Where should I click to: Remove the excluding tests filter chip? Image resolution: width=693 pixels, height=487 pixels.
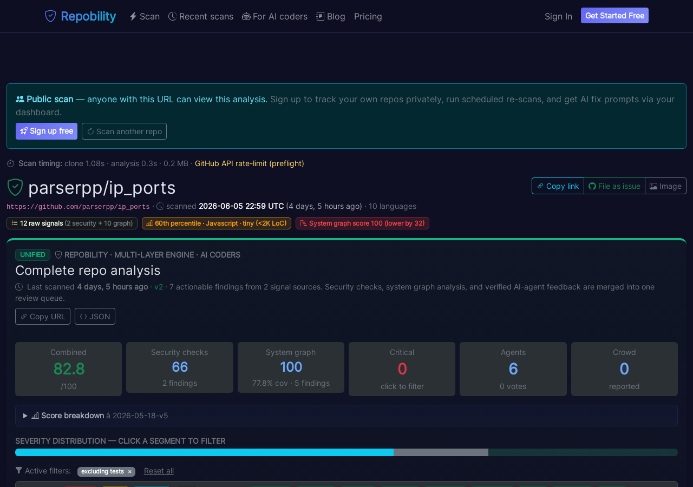coord(129,471)
